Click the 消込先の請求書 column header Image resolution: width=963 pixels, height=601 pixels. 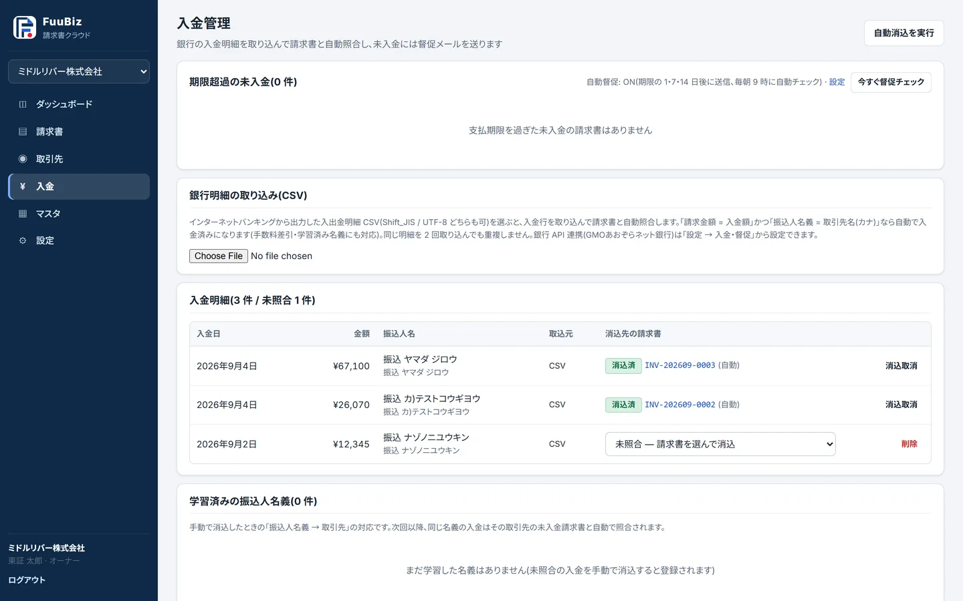(633, 334)
